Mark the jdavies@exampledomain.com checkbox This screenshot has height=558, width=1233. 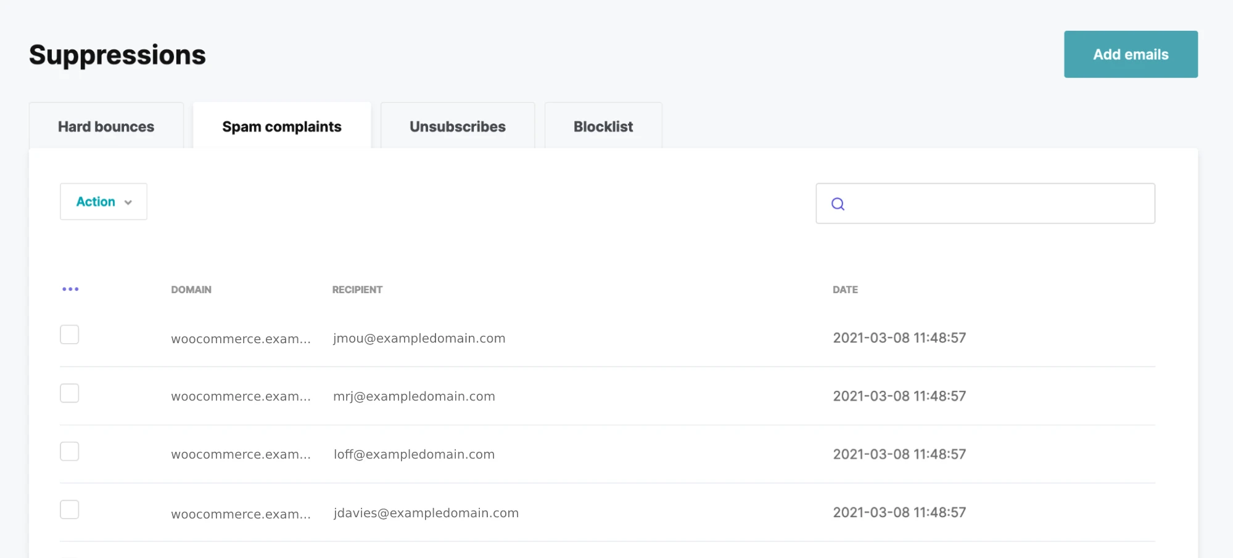(70, 510)
